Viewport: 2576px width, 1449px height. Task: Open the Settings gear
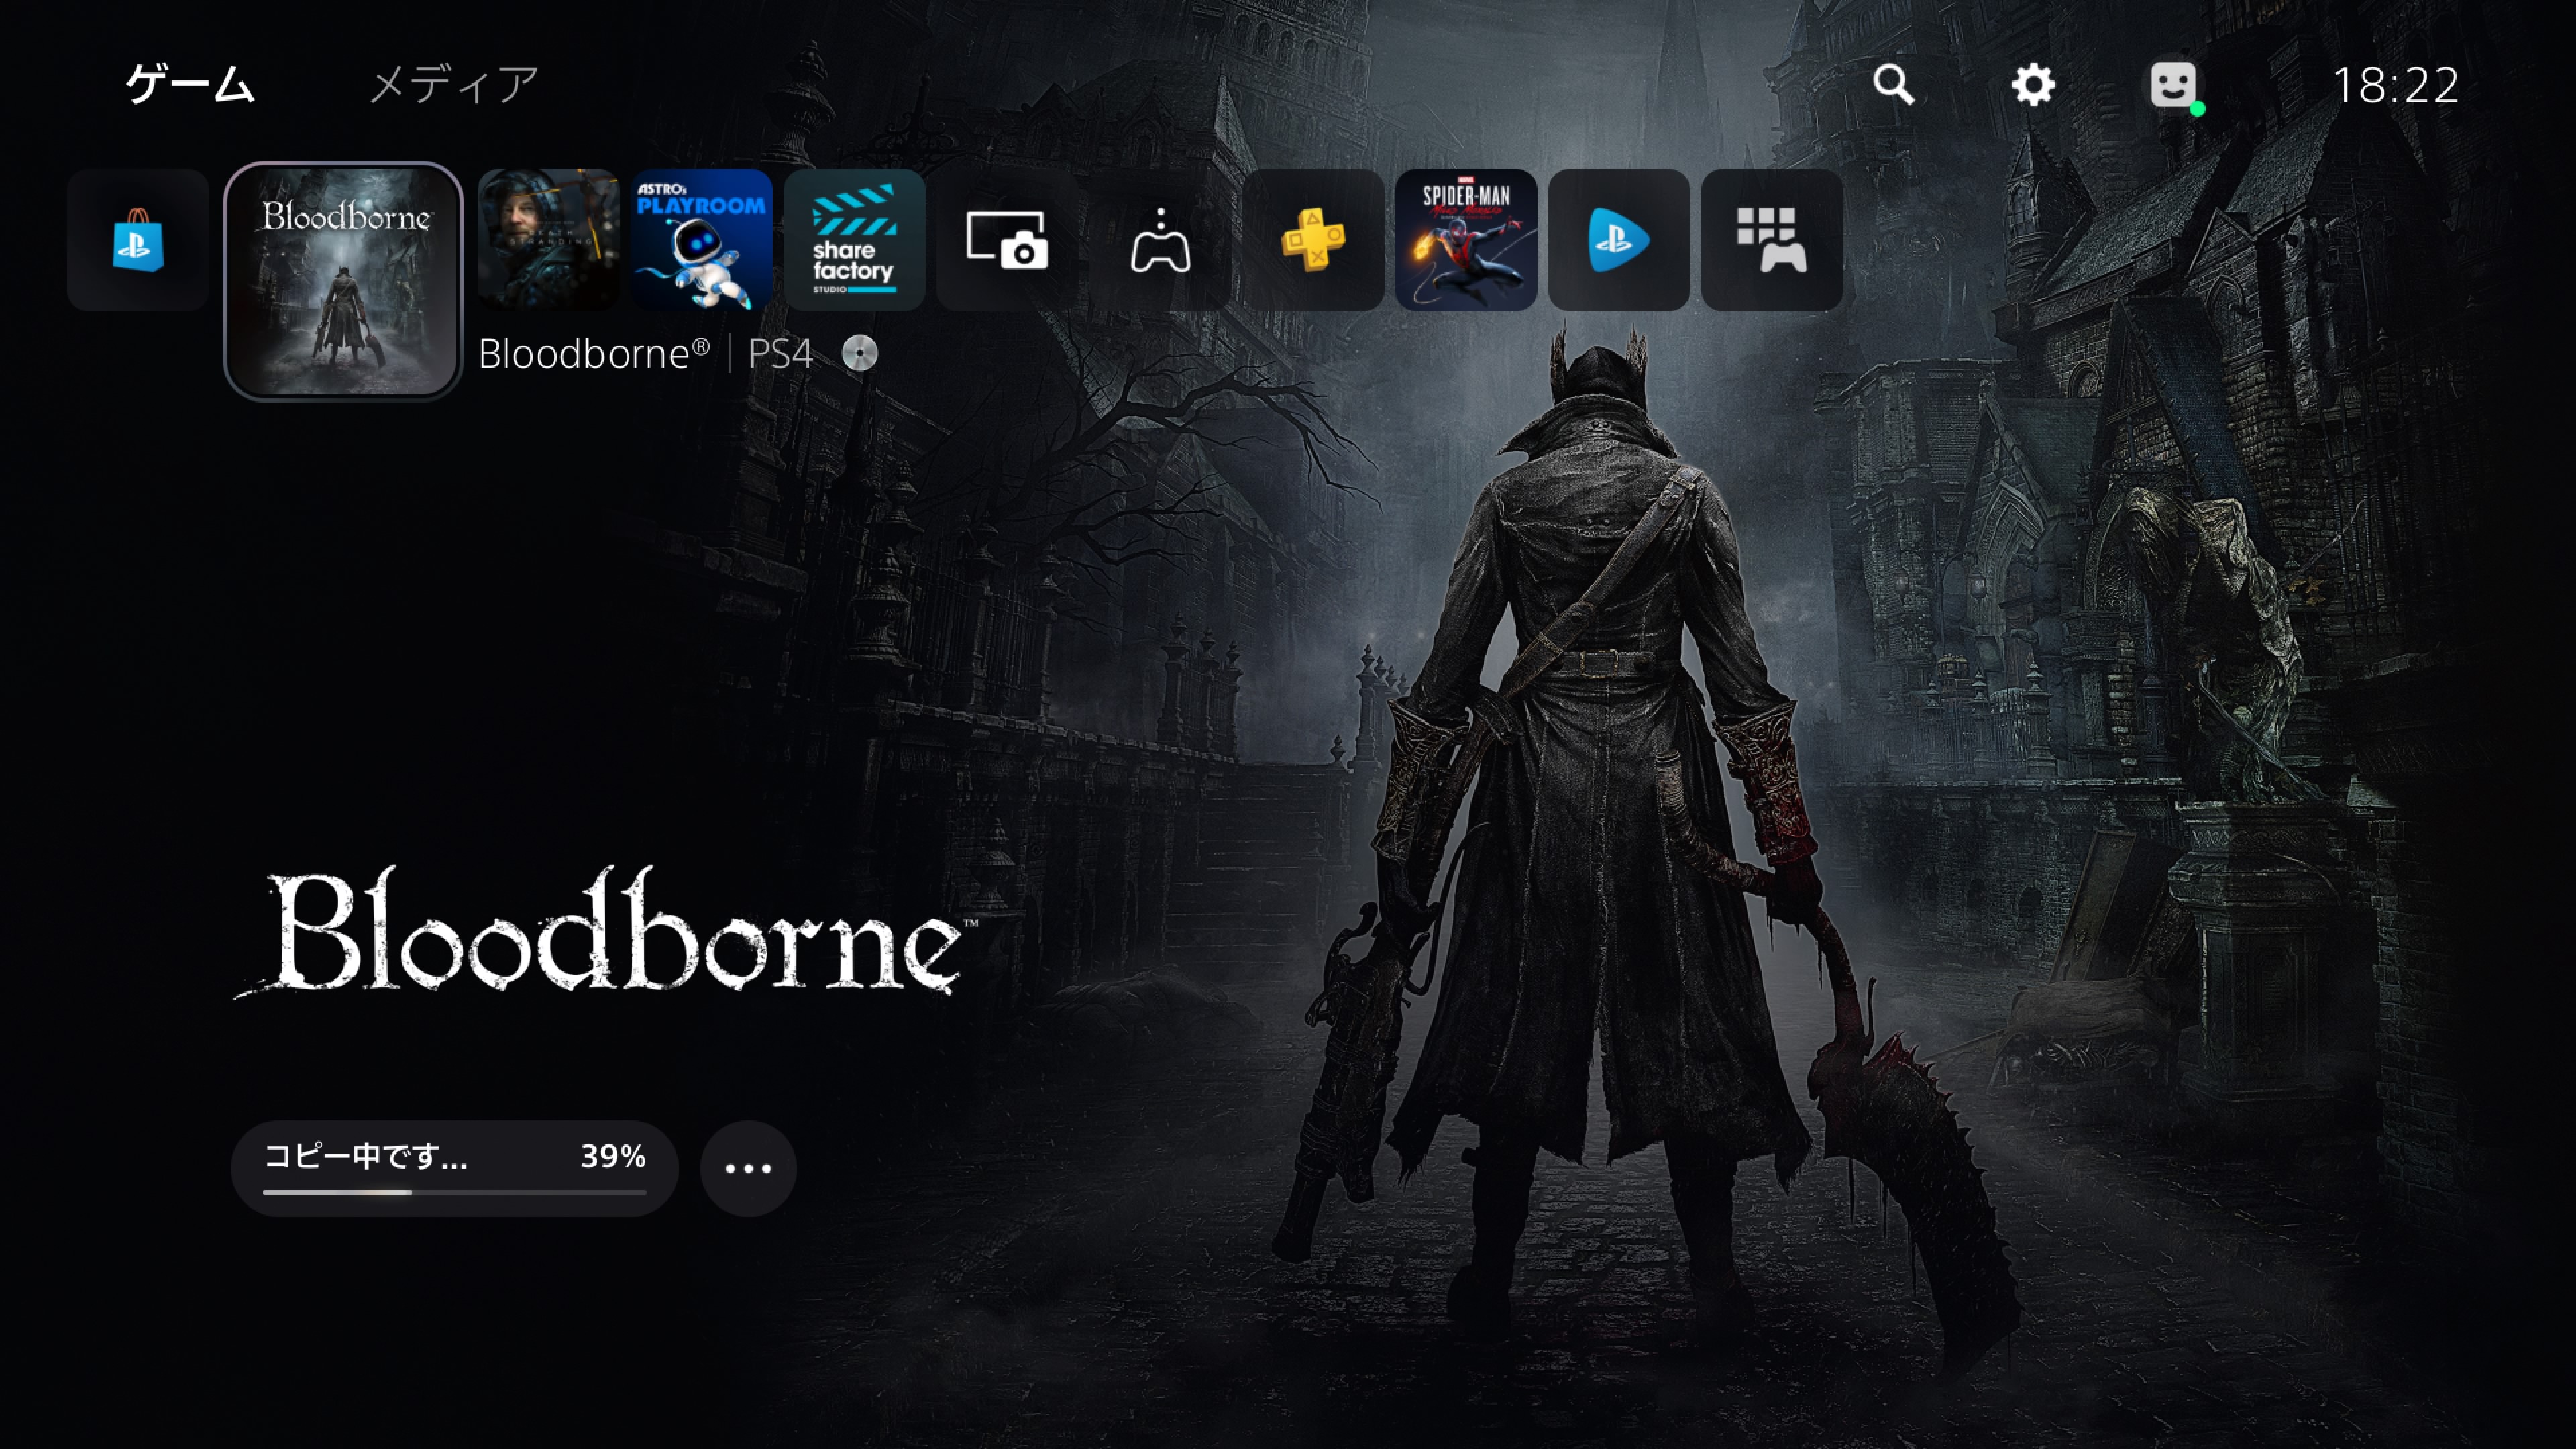point(2034,86)
